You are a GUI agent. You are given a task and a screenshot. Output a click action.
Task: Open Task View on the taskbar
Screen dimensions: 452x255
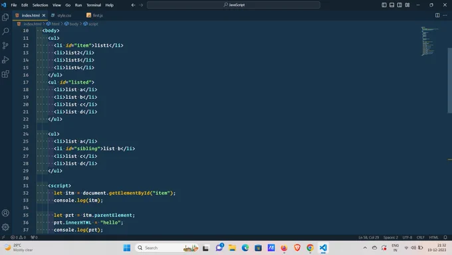click(205, 248)
